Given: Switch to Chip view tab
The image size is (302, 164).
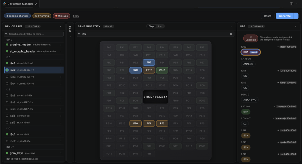Looking at the screenshot, I should 151,26.
